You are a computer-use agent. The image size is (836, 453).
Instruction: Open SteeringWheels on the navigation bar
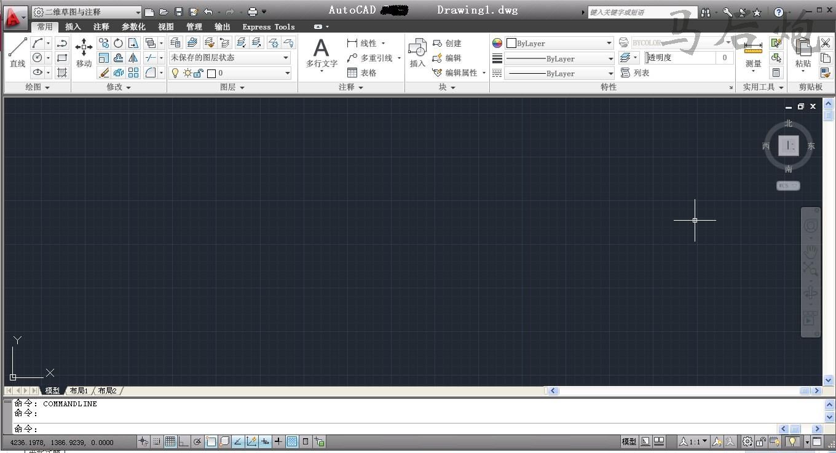coord(811,226)
